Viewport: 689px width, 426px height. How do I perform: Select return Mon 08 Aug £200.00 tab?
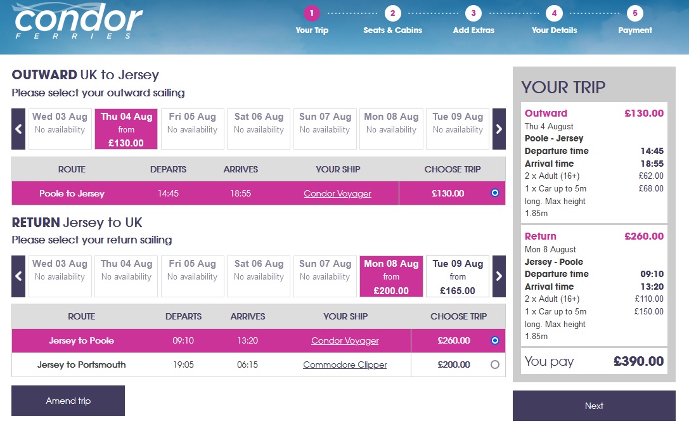point(391,276)
